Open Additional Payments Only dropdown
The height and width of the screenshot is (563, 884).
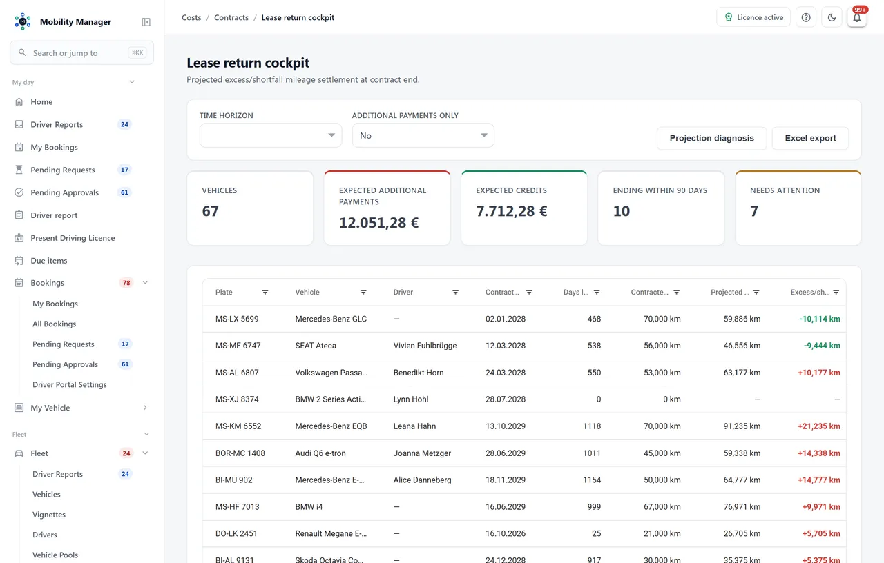(x=423, y=135)
